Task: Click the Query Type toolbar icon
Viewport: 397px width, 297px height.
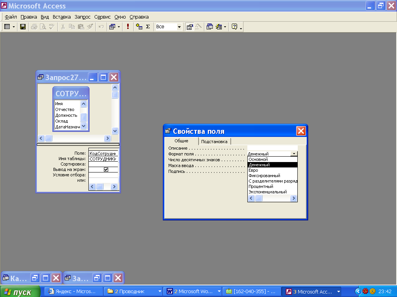Action: click(x=112, y=27)
